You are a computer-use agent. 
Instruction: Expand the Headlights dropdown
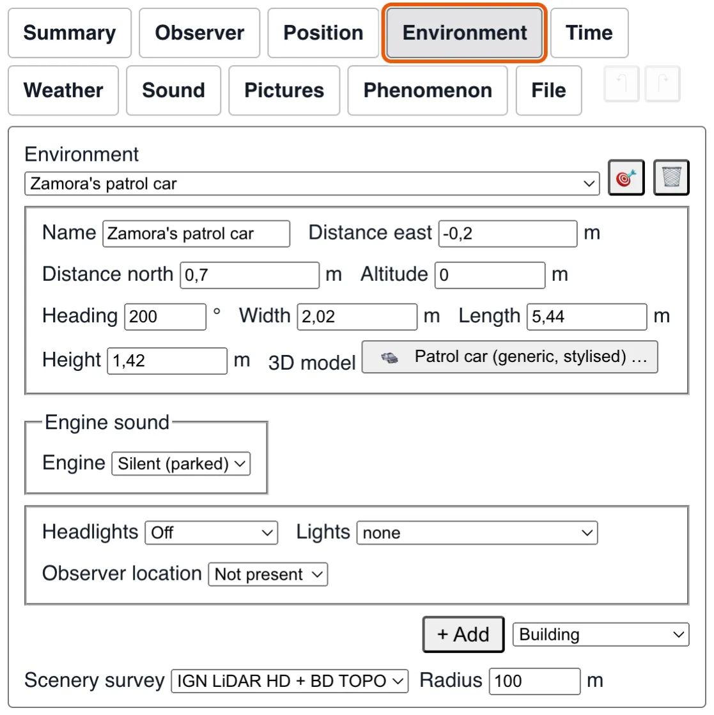[x=211, y=532]
